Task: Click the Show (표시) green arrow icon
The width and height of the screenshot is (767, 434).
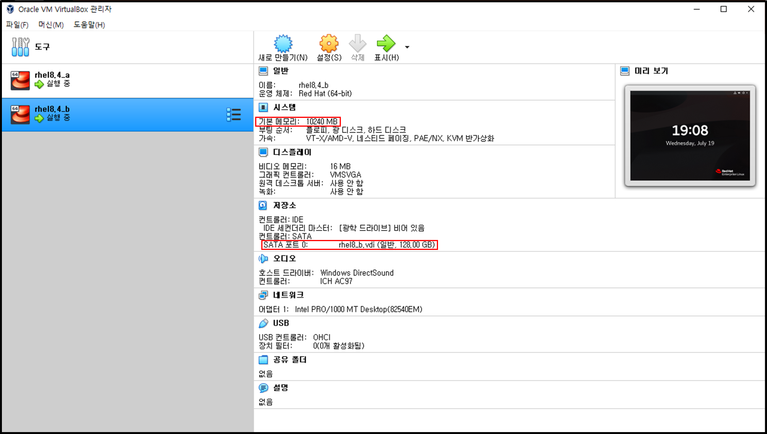Action: coord(386,44)
